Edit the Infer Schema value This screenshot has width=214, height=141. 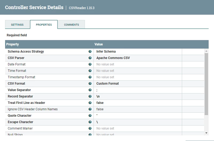coord(138,52)
